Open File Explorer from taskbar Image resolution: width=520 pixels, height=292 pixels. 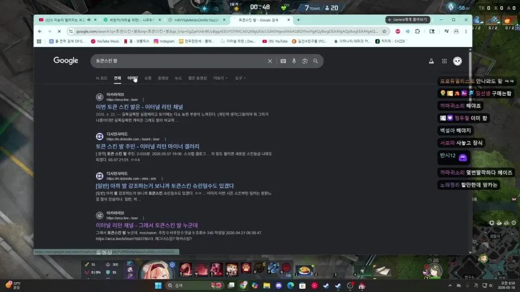[266, 286]
